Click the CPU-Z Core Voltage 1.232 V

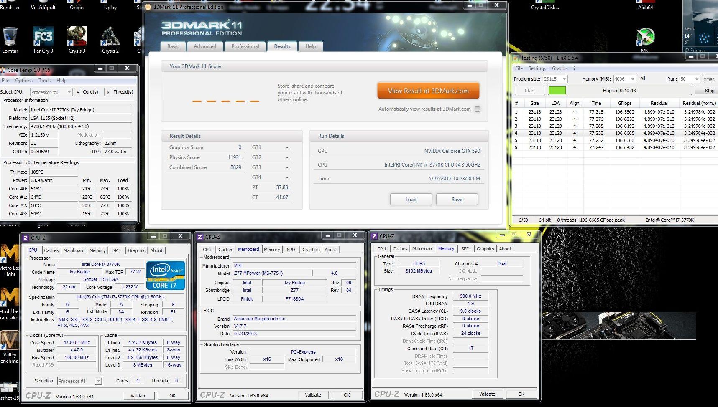(129, 287)
